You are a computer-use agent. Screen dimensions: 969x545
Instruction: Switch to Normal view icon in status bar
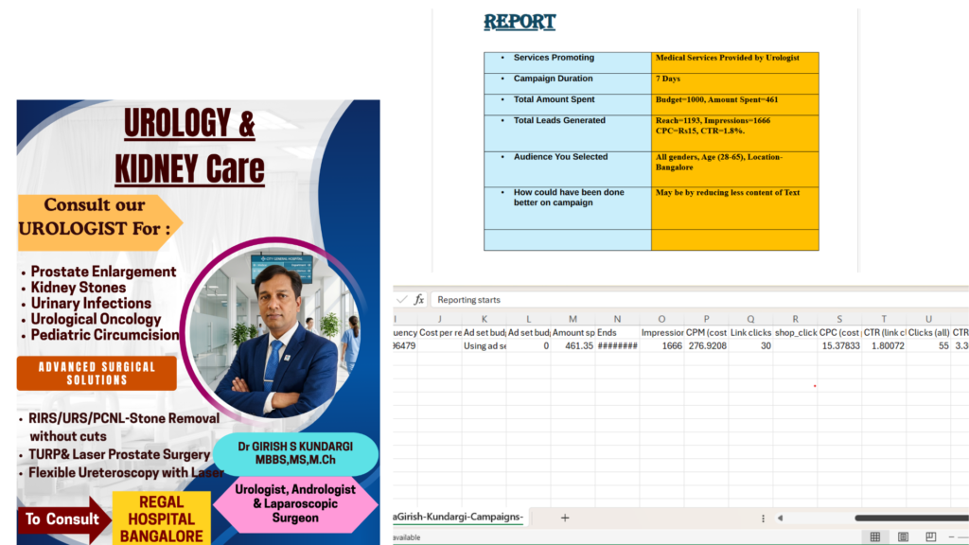[875, 537]
